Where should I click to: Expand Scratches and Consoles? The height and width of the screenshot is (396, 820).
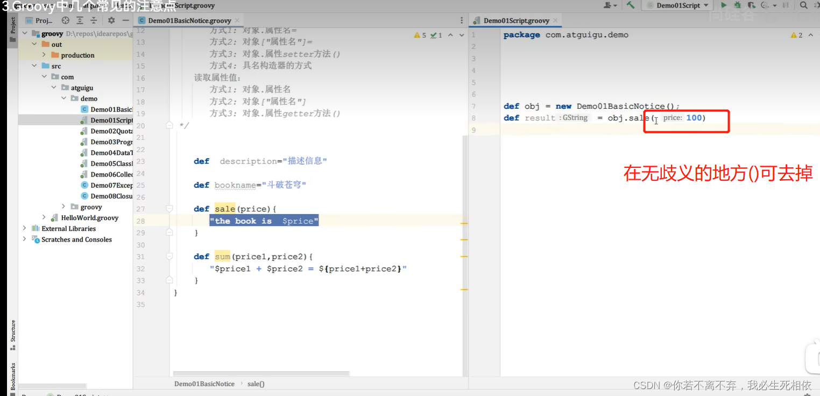point(25,239)
